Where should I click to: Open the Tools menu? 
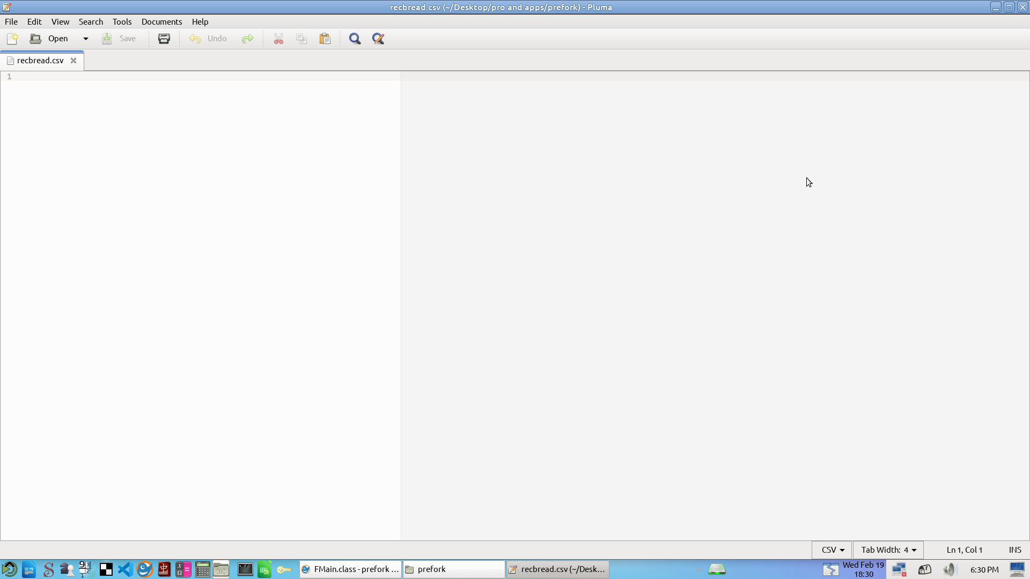pyautogui.click(x=122, y=22)
